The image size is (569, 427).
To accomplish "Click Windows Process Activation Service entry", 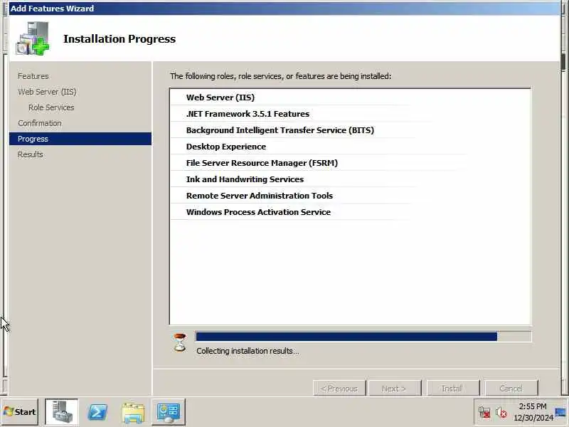I will point(258,211).
